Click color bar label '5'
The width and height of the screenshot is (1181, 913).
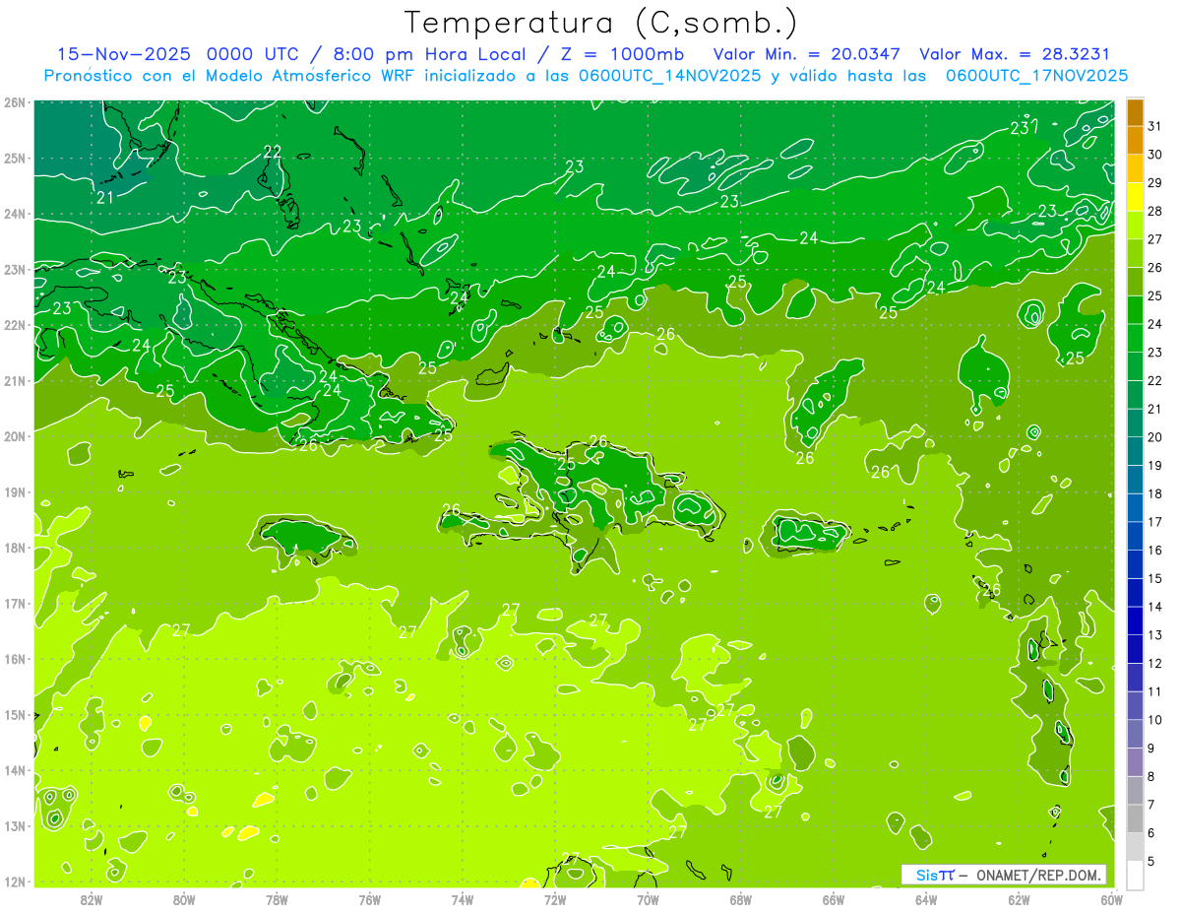[1151, 861]
